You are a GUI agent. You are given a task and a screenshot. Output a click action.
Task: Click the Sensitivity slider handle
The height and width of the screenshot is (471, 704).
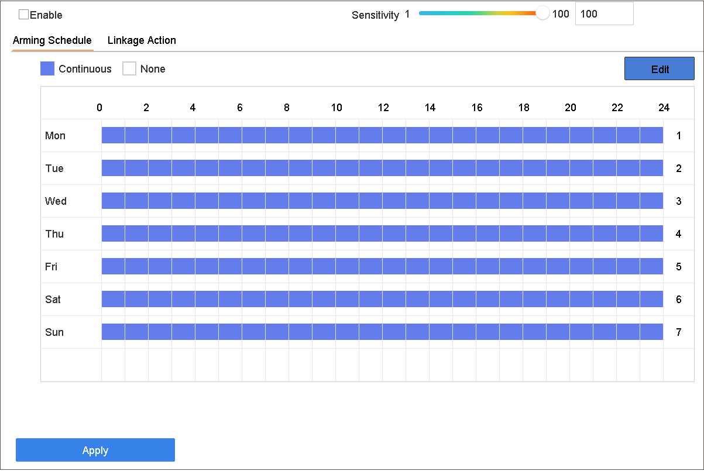pos(543,13)
